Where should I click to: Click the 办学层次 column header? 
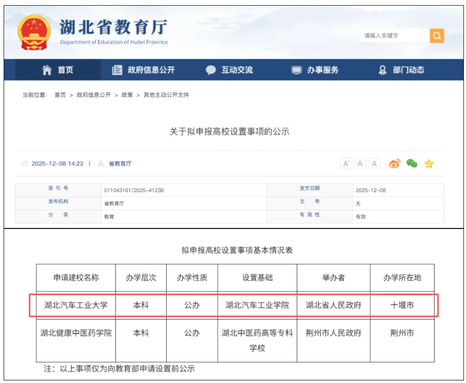click(x=141, y=278)
